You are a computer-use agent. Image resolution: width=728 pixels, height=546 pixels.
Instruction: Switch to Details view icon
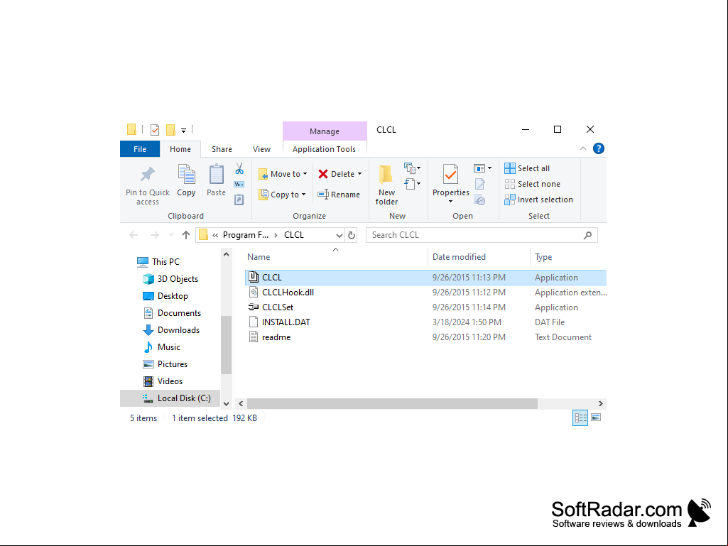tap(580, 418)
